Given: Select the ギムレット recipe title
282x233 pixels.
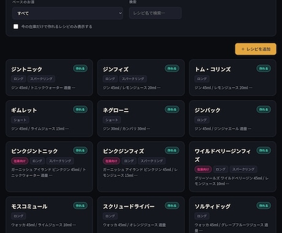Looking at the screenshot, I should click(x=24, y=110).
